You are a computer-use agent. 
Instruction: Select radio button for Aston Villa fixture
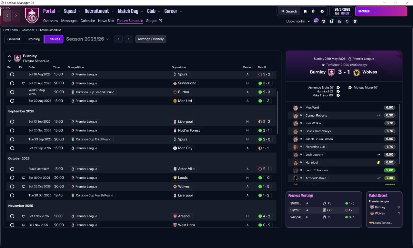point(12,169)
